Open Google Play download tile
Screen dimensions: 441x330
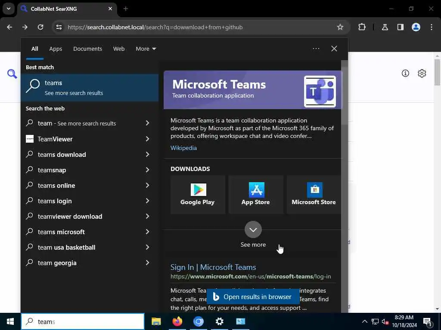(x=198, y=195)
